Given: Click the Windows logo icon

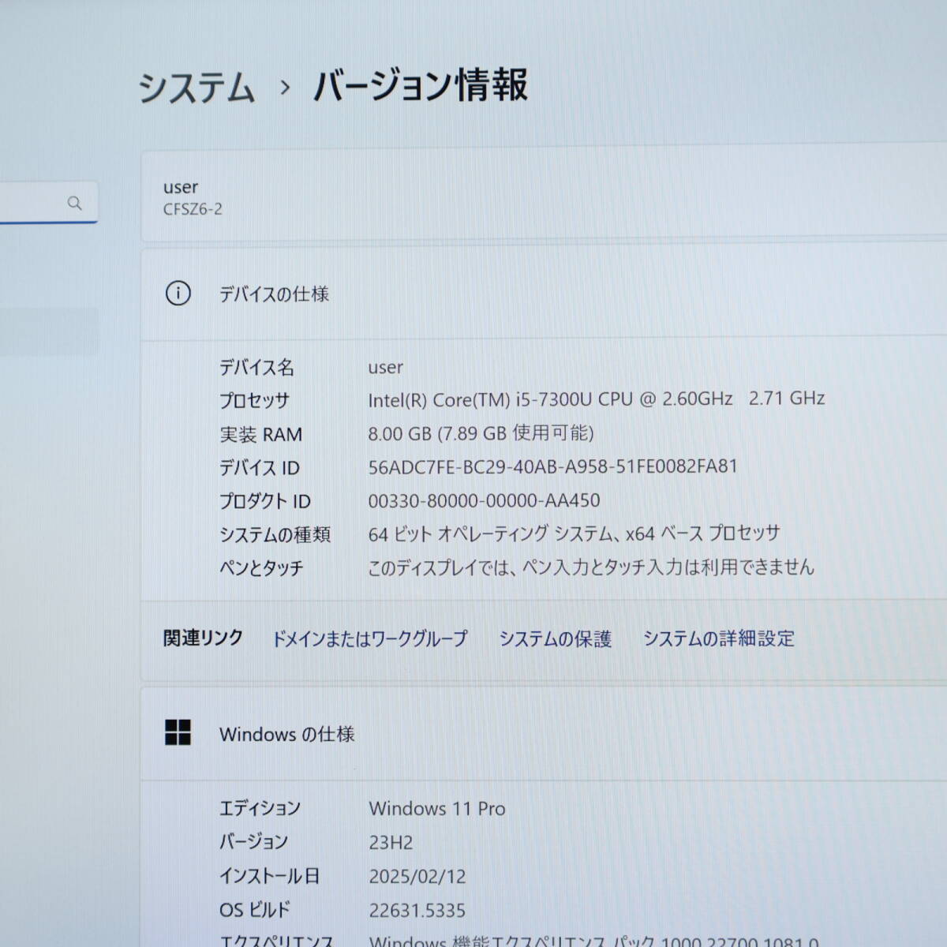Looking at the screenshot, I should pos(178,732).
